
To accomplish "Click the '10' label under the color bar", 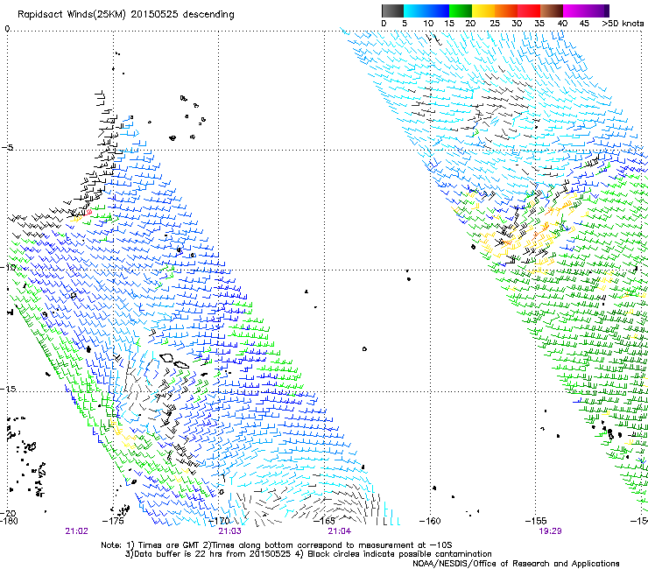I will point(428,24).
